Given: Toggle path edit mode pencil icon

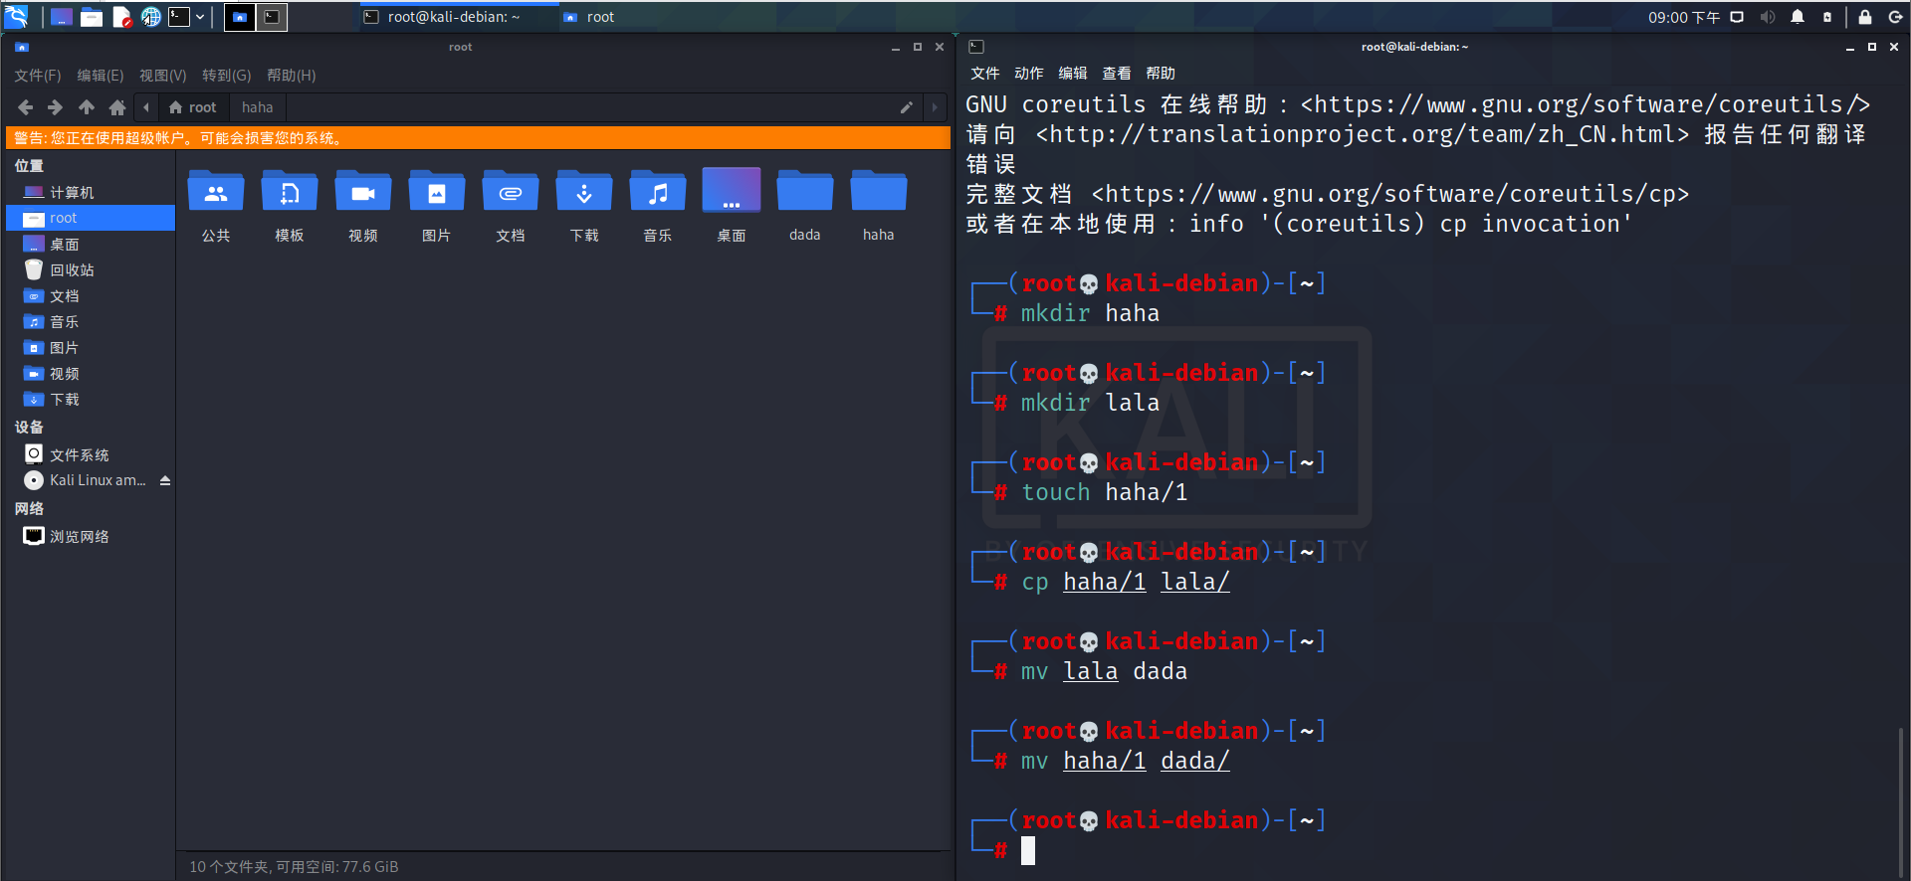Looking at the screenshot, I should tap(907, 107).
